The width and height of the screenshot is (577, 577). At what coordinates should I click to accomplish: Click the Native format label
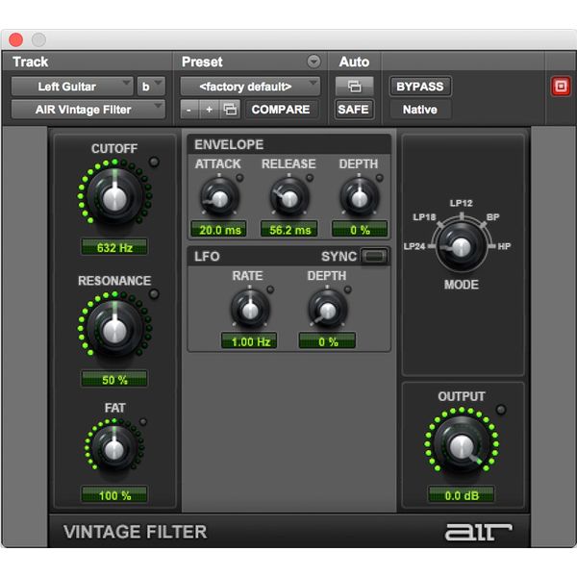(420, 110)
